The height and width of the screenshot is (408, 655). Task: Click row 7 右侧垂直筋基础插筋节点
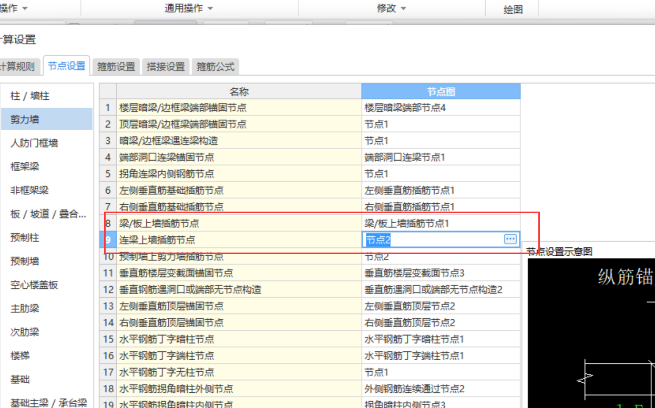(x=239, y=207)
